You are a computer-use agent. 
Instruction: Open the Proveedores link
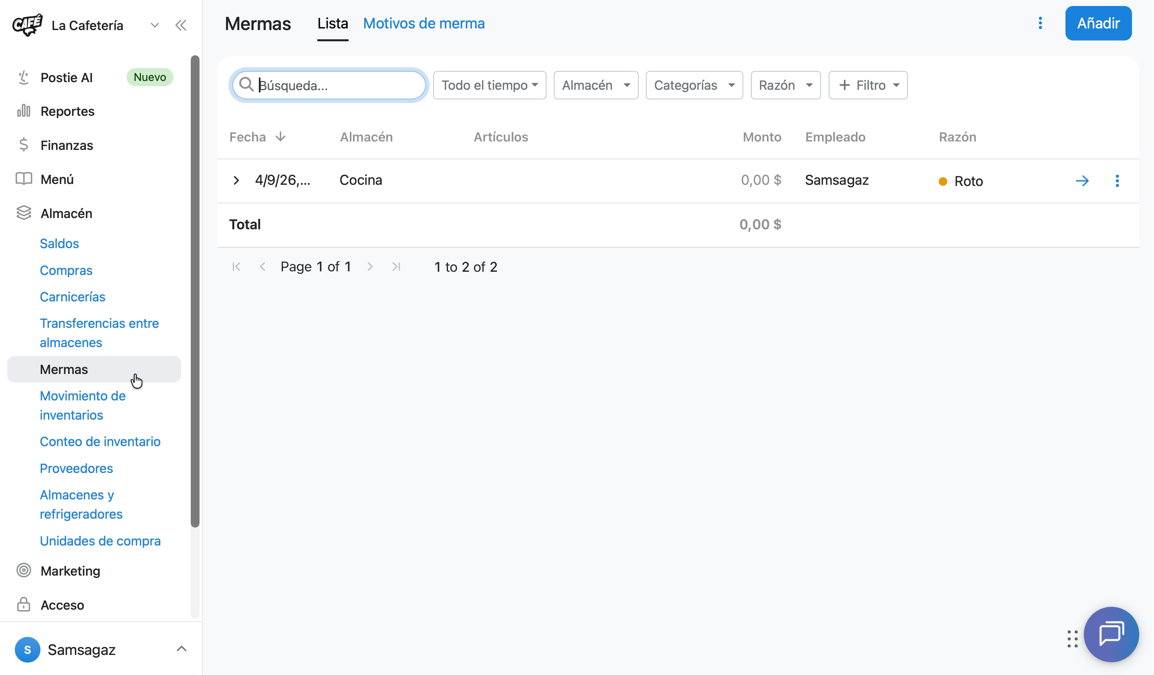click(x=76, y=468)
